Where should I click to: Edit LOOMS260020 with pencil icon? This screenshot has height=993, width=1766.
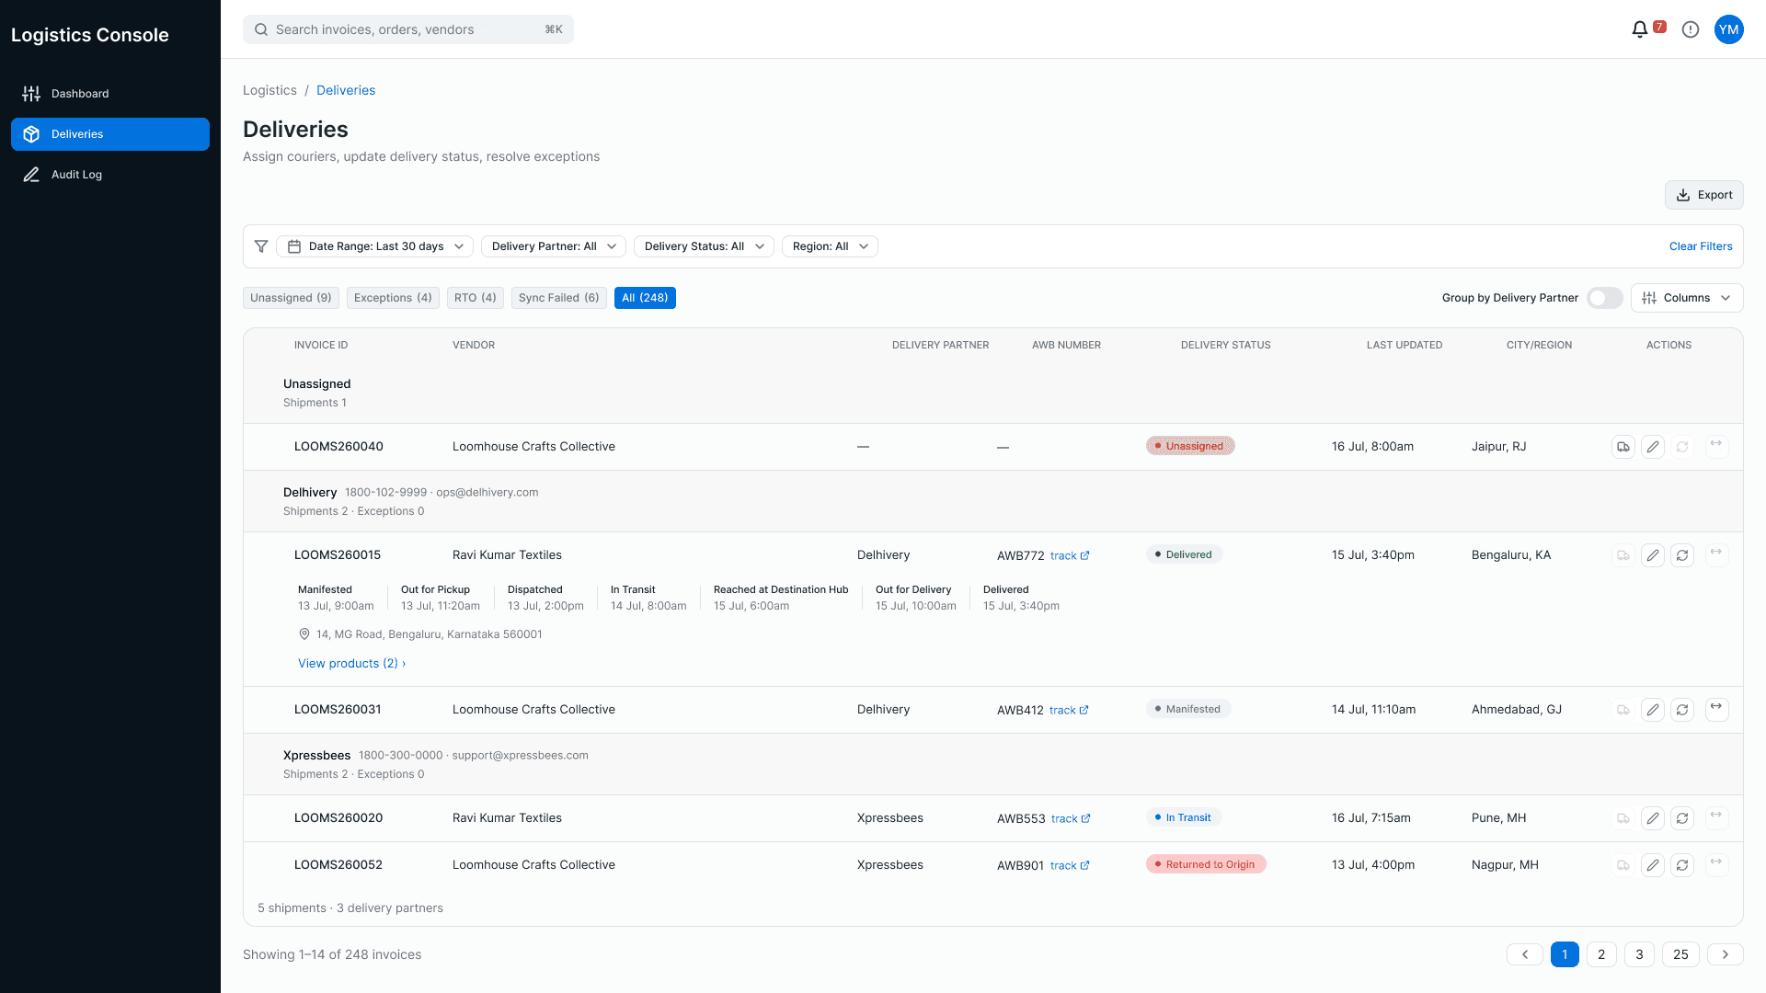tap(1653, 818)
